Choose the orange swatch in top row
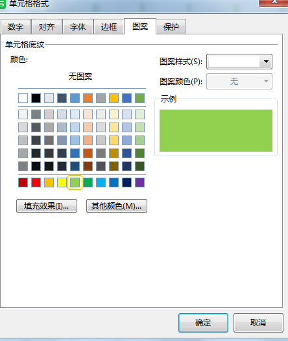The image size is (288, 341). (x=88, y=98)
